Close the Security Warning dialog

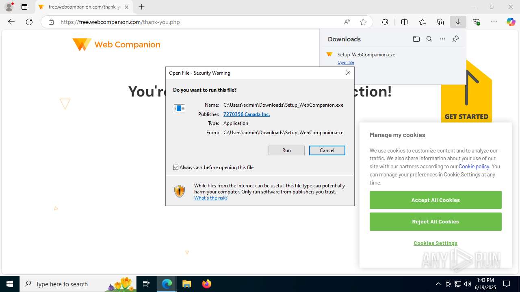coord(348,73)
